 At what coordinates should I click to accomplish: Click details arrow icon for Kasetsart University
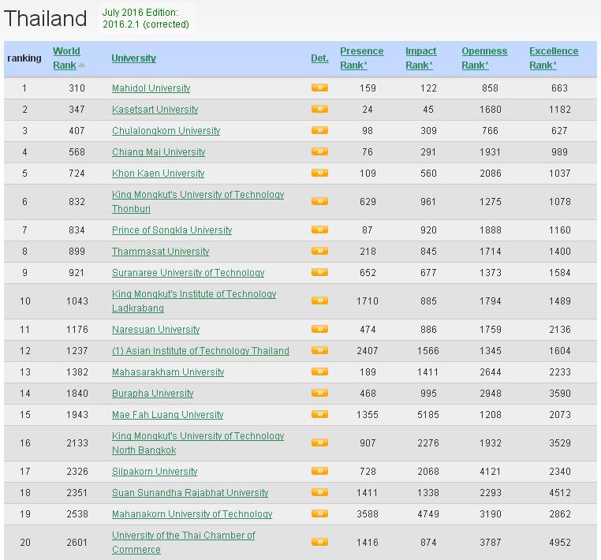(319, 109)
